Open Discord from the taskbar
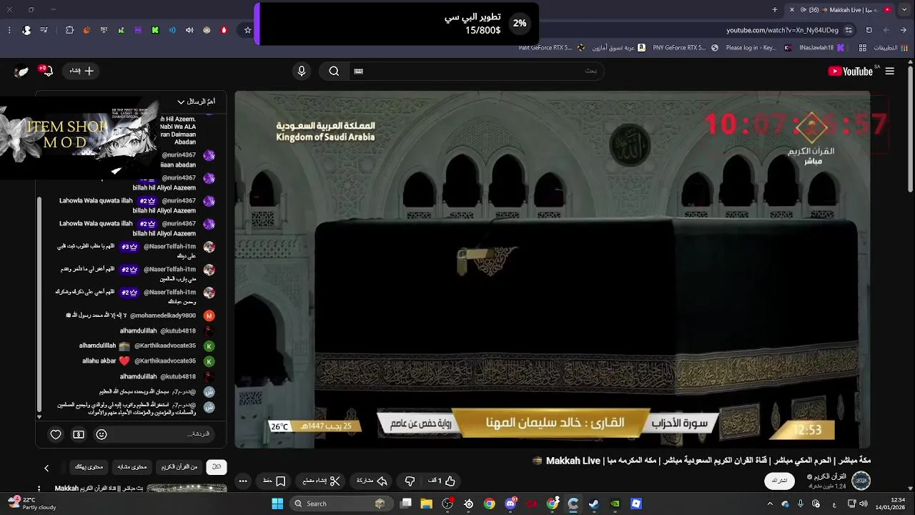Screen dimensions: 915x515 510,504
